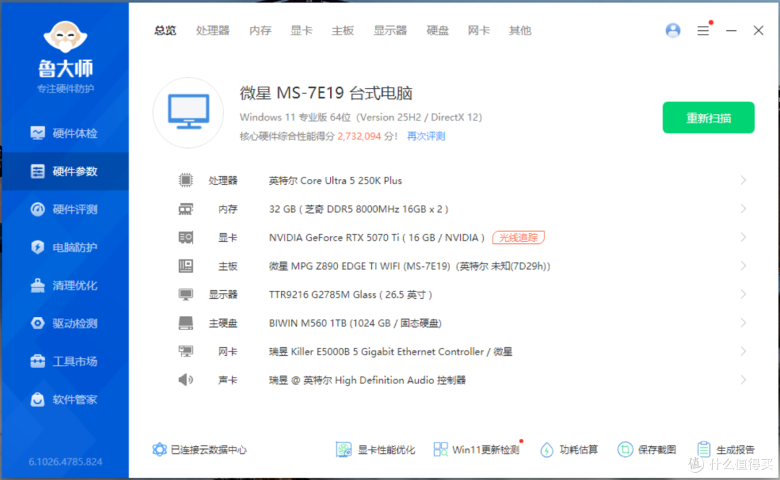Click the 鲁大师 mascot logo
This screenshot has width=780, height=480.
[65, 36]
